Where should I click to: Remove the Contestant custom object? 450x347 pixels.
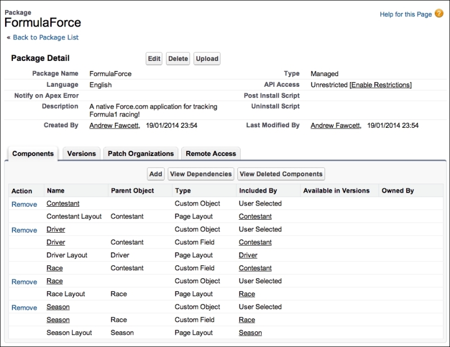click(x=24, y=204)
